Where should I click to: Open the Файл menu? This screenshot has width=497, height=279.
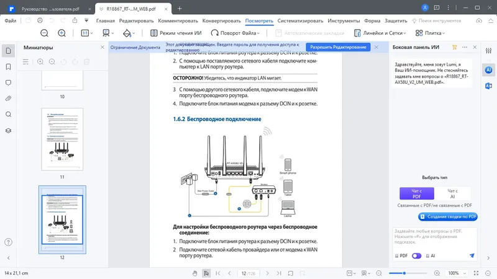pos(11,20)
